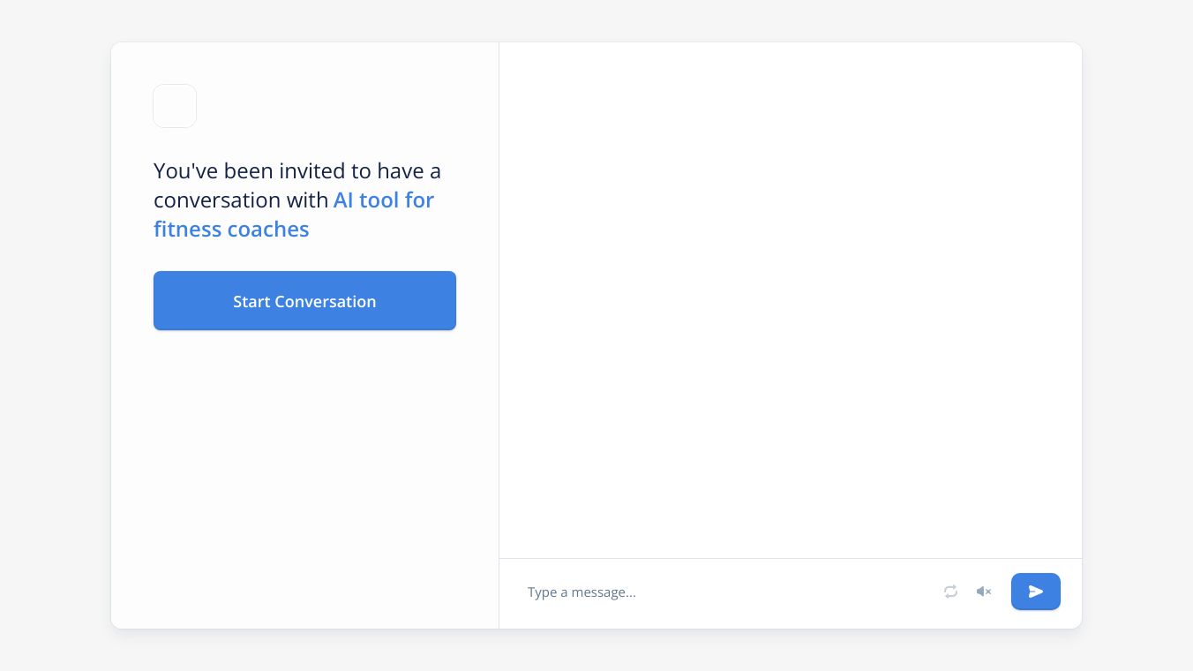This screenshot has width=1193, height=671.
Task: Click inside the message input box
Action: 724,592
